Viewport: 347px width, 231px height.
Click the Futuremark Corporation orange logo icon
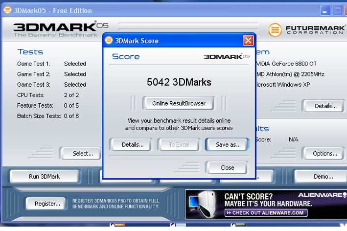[x=275, y=30]
